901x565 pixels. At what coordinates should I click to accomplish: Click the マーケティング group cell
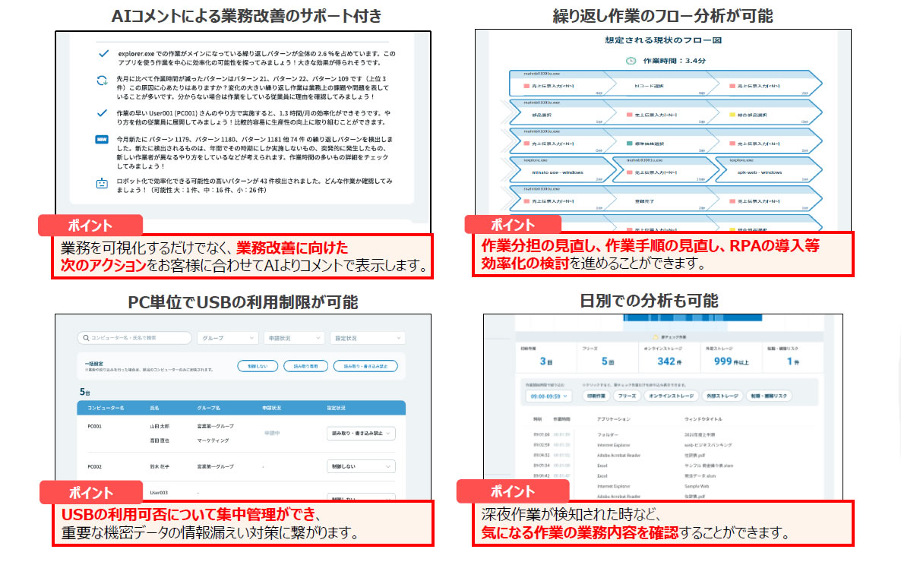pos(213,441)
